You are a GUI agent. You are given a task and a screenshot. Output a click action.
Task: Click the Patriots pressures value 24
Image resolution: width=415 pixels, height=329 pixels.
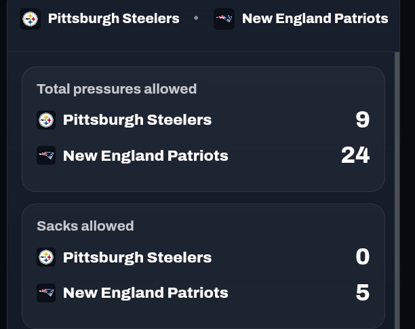355,155
